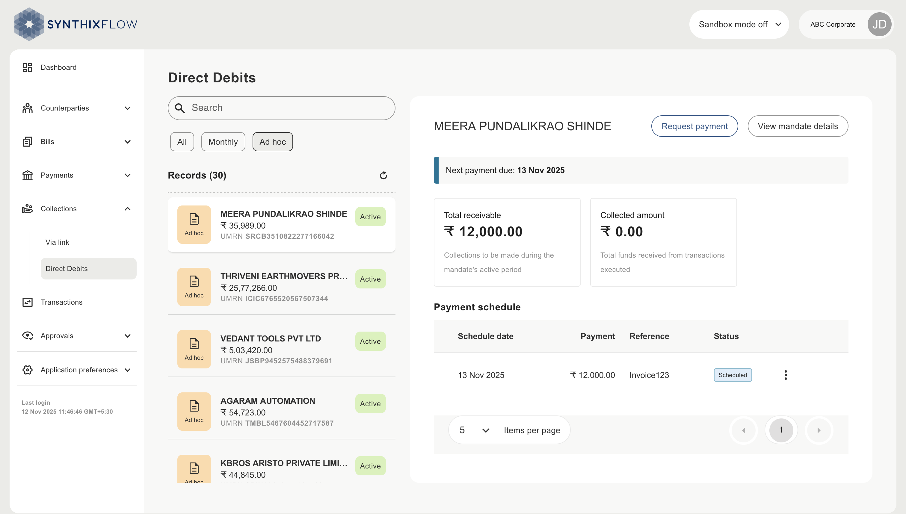Viewport: 906px width, 514px height.
Task: Click the Status column header
Action: (726, 336)
